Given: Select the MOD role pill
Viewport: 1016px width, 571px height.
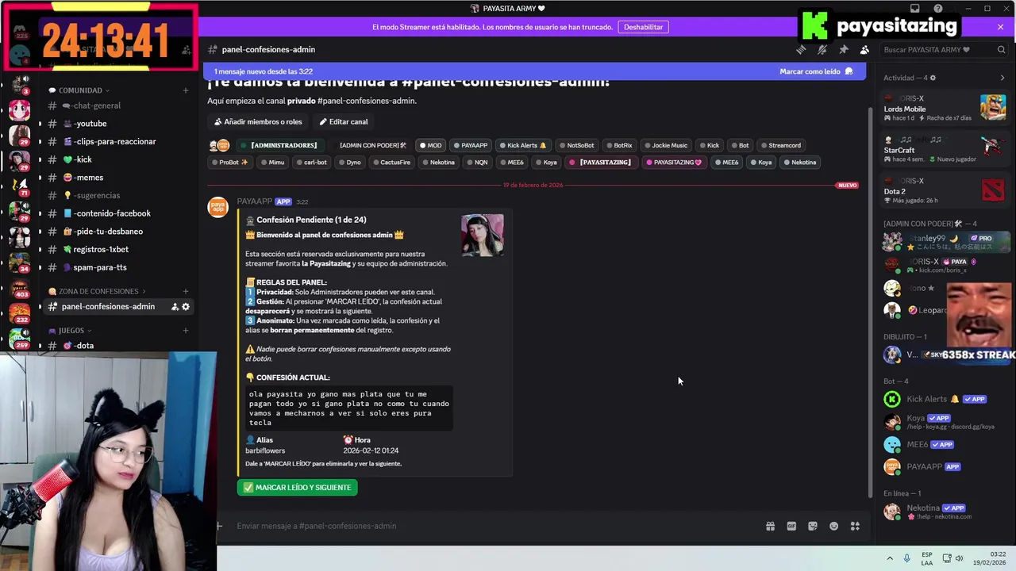Looking at the screenshot, I should 430,145.
